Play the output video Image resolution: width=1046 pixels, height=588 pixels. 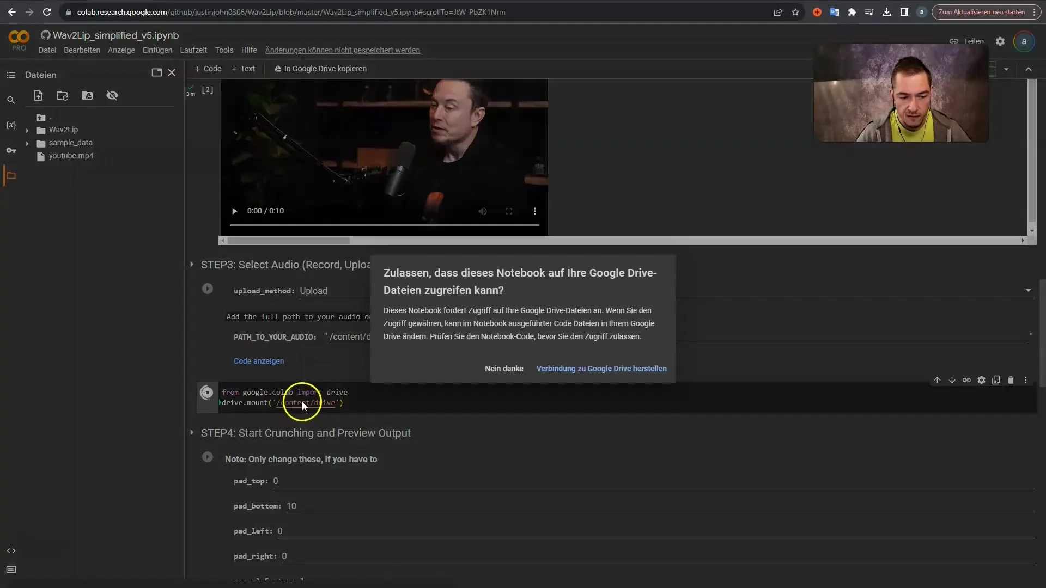coord(234,211)
